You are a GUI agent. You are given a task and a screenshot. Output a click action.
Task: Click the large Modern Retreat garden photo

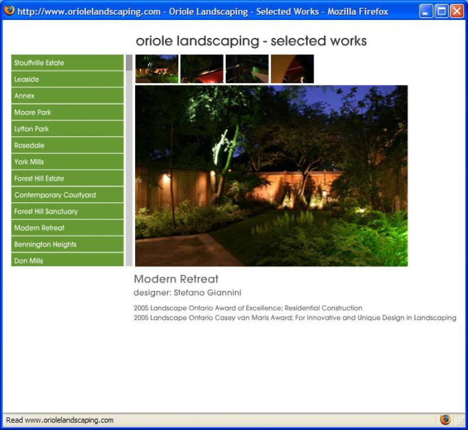pos(271,176)
